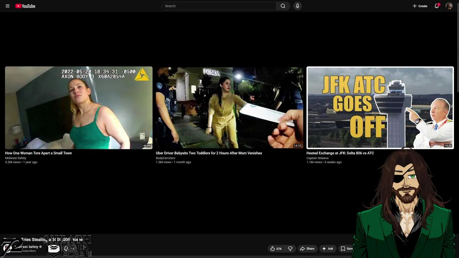The width and height of the screenshot is (459, 258).
Task: Open title 'How One Woman Tore Apart a Small Town'
Action: click(x=38, y=153)
